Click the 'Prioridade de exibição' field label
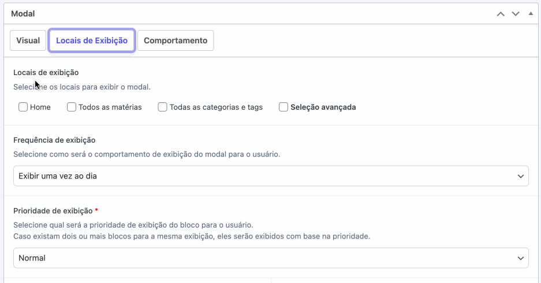This screenshot has height=283, width=541. tap(53, 210)
